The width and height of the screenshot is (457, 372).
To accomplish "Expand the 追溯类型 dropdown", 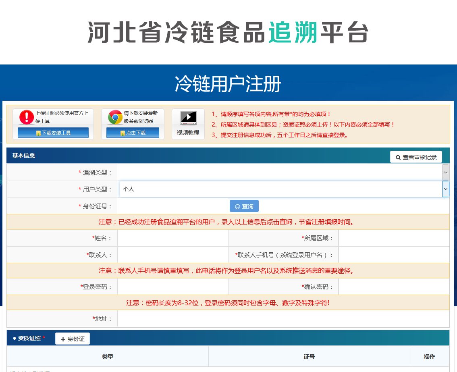I will coord(283,172).
